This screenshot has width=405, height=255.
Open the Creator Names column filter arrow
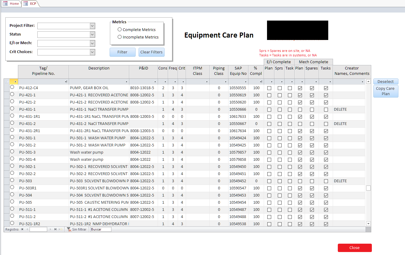click(362, 82)
